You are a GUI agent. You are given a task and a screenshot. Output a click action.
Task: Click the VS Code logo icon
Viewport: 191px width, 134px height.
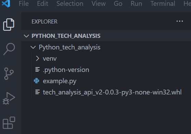6,3
